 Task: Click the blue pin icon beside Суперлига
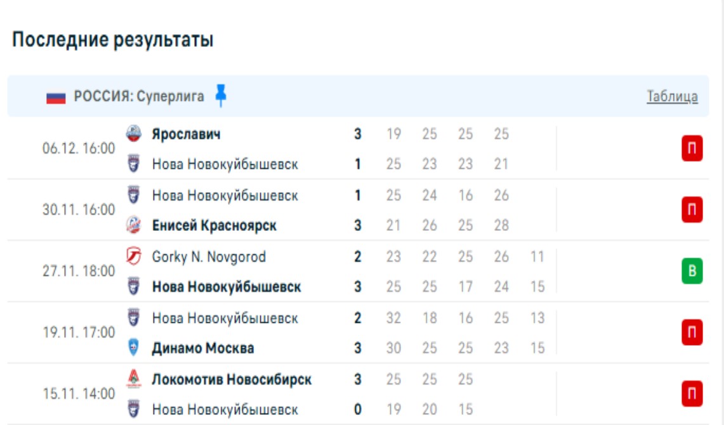click(x=220, y=95)
